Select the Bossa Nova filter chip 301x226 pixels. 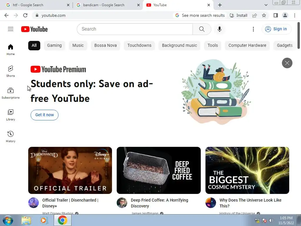click(106, 46)
